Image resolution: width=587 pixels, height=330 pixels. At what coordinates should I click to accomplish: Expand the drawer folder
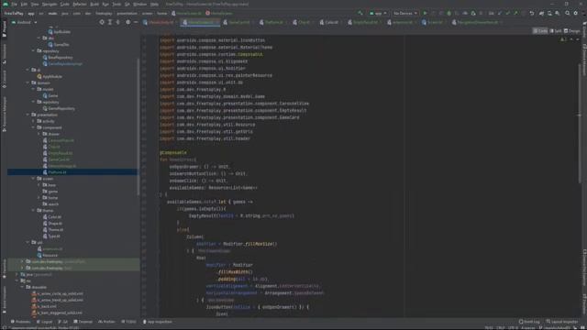coord(39,134)
